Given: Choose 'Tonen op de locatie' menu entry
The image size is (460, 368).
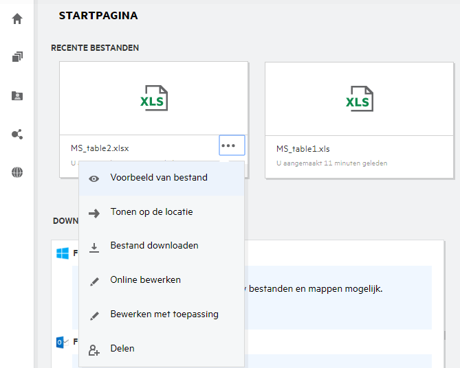Looking at the screenshot, I should coord(151,212).
